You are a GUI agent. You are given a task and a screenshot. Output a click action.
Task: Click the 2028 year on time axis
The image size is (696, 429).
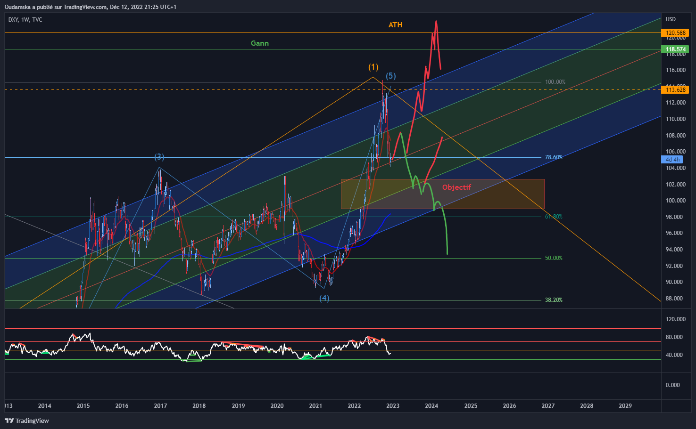point(587,406)
